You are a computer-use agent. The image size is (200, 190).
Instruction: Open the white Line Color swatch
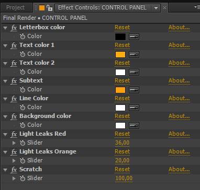(120, 108)
